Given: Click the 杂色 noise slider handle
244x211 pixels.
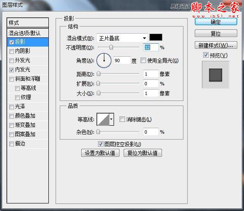Looking at the screenshot, I should (98, 132).
